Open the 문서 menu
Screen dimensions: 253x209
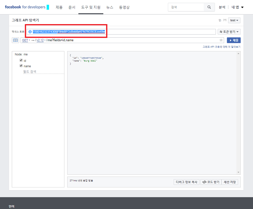coord(72,7)
